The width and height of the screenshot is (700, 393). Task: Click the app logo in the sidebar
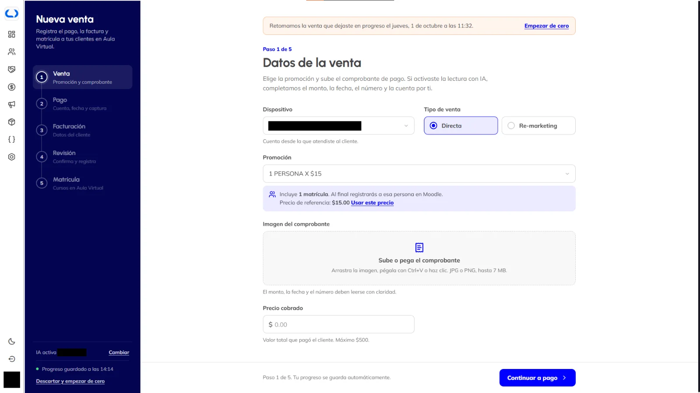point(12,14)
